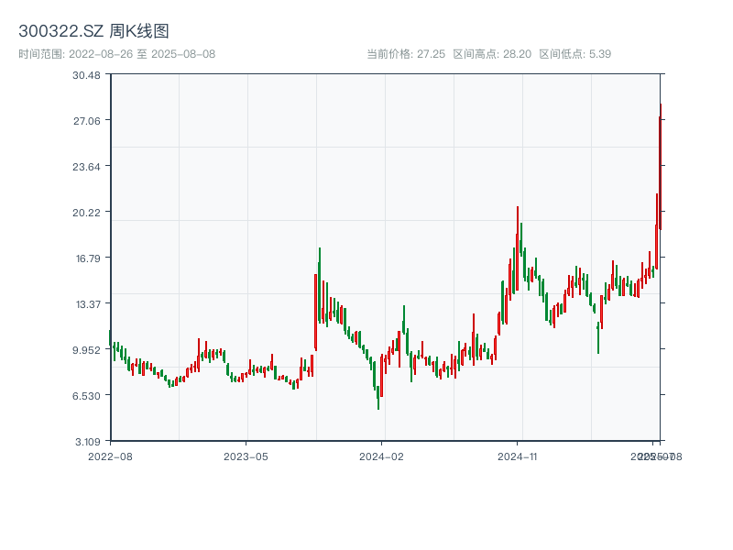733x550 pixels.
Task: Click the 16.79 y-axis tick label
Action: [x=86, y=258]
